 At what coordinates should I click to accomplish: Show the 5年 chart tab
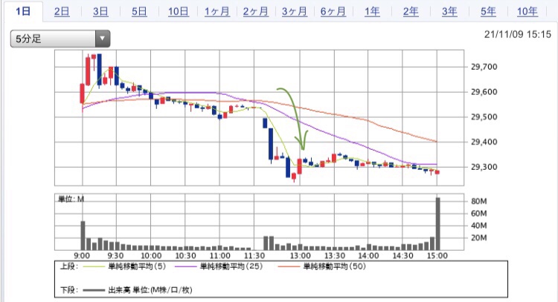click(487, 11)
